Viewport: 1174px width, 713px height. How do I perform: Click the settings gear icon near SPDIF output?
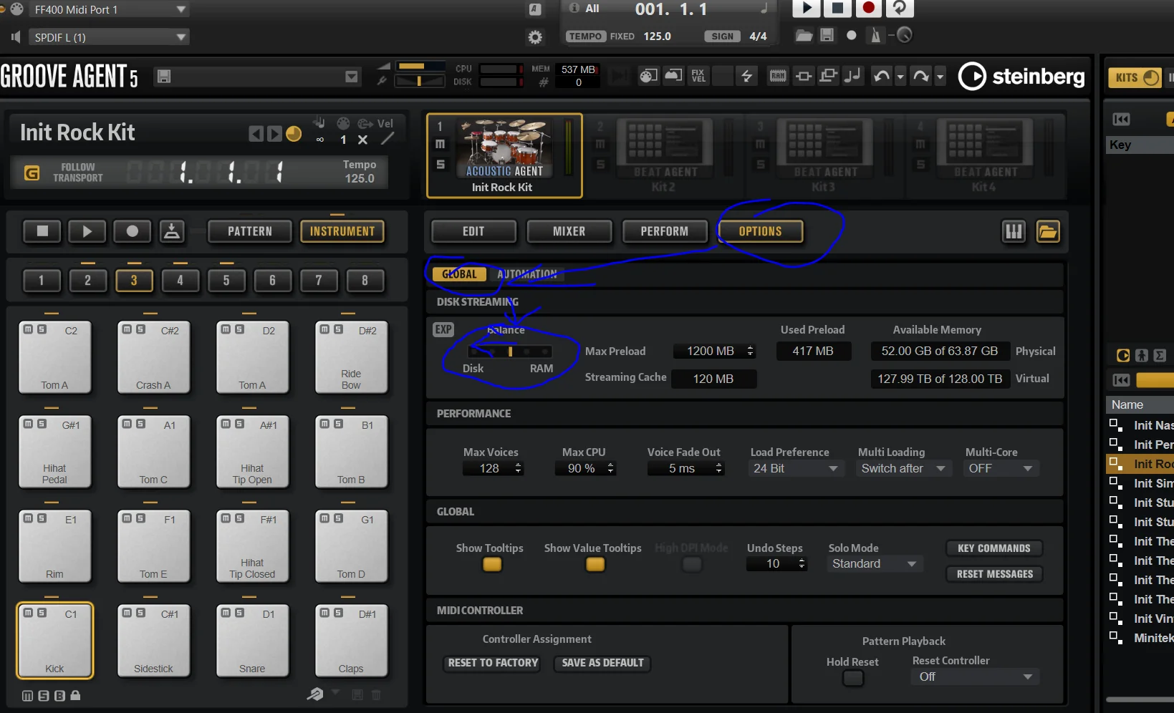click(x=535, y=37)
